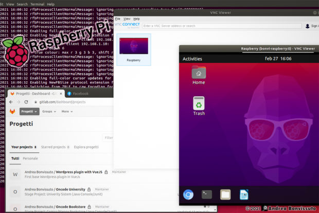319x213 pixels.
Task: Open the Terminal icon in the Raspberry dock
Action: pyautogui.click(x=207, y=194)
